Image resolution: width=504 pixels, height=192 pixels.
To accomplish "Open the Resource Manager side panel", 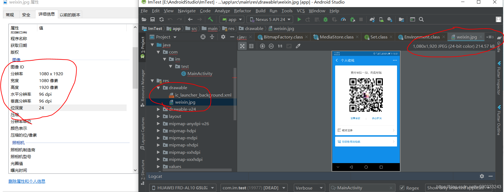I will pos(142,88).
